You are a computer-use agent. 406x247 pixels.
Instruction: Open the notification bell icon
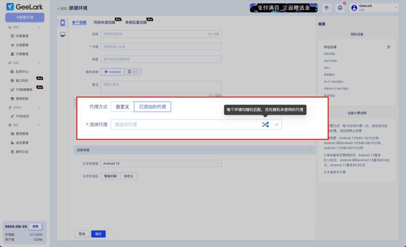coord(340,8)
